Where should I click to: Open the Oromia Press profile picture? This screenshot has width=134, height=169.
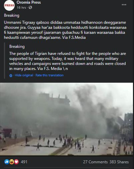(x=9, y=5)
